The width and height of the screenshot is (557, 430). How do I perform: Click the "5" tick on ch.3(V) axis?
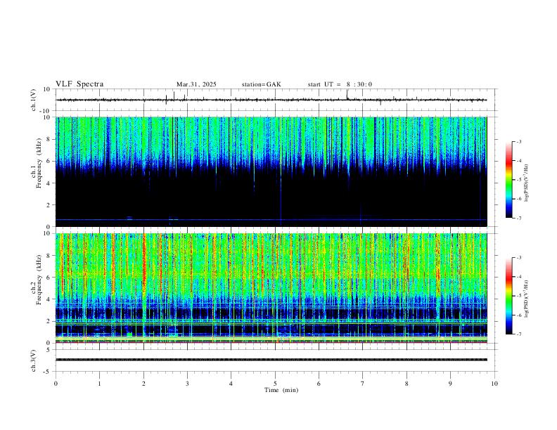click(49, 349)
